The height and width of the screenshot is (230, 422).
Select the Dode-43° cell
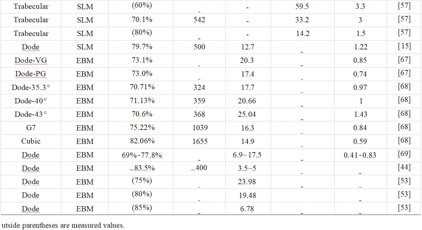31,114
